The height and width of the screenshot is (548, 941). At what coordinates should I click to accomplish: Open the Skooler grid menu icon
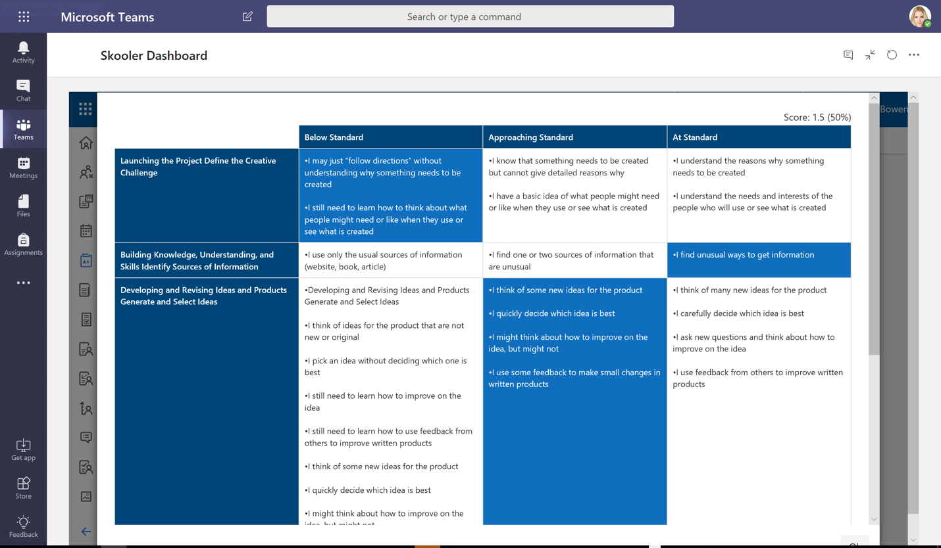(x=86, y=109)
